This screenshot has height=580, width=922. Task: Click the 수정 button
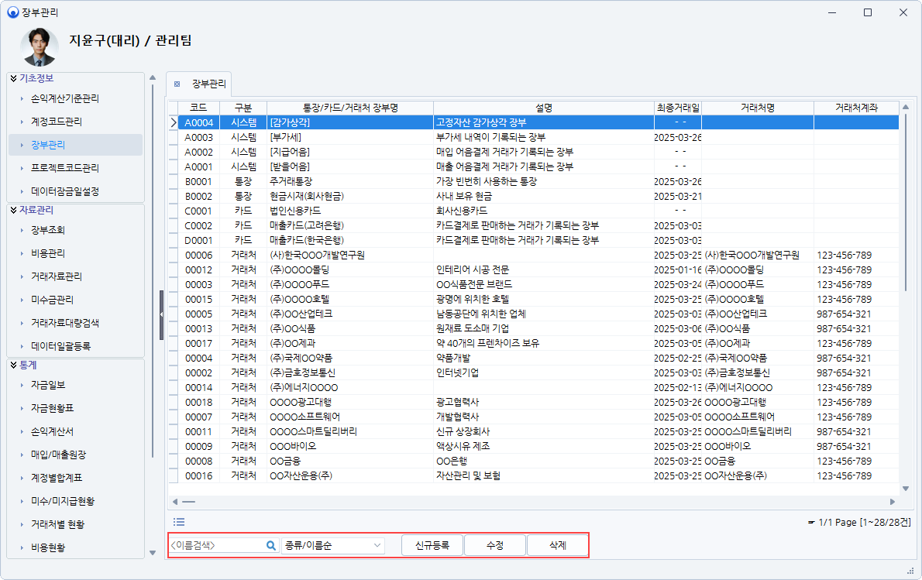(494, 545)
